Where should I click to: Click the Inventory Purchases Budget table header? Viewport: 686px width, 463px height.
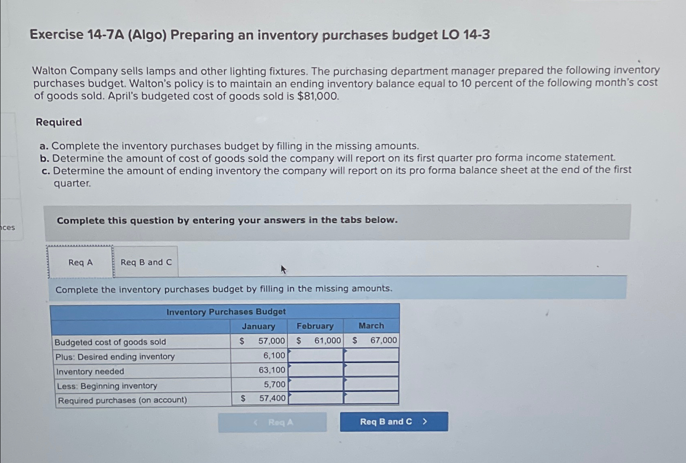coord(227,311)
